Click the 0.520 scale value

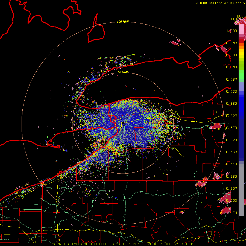click(232, 140)
